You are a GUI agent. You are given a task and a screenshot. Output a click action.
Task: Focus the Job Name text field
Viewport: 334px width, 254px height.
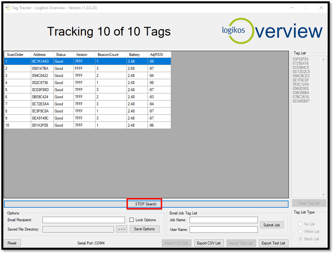[x=224, y=220]
